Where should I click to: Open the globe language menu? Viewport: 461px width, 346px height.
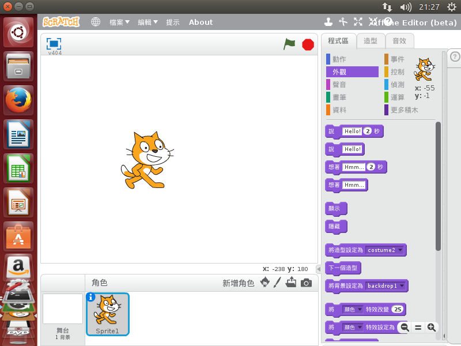coord(96,22)
